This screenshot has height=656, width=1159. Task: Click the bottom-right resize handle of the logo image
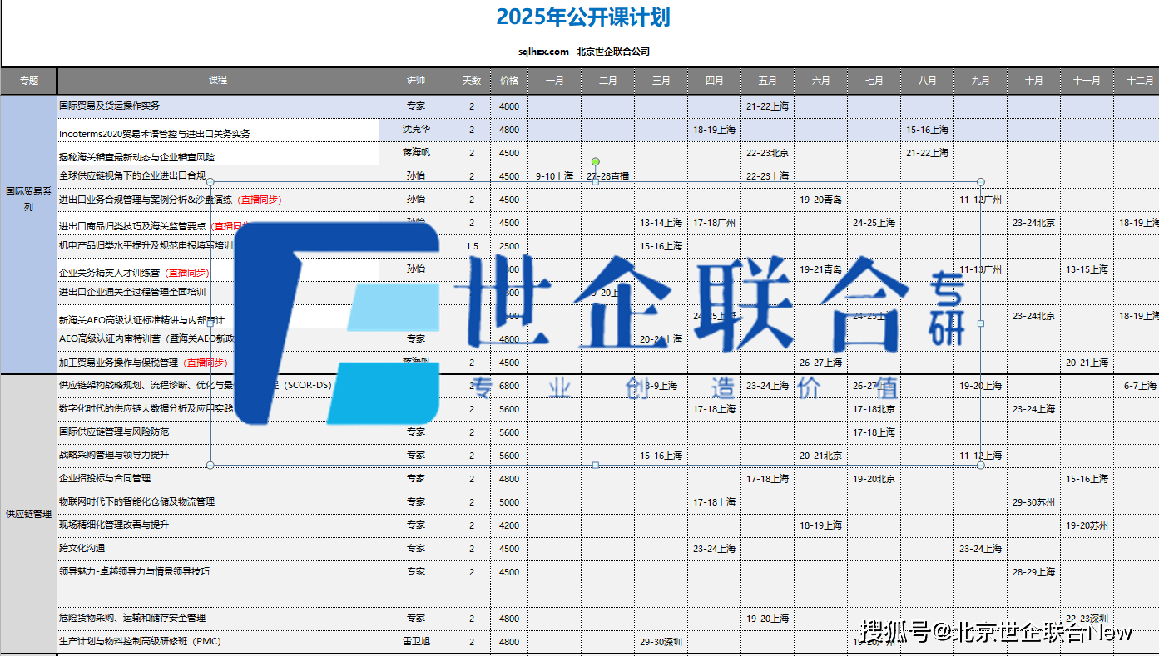[980, 465]
